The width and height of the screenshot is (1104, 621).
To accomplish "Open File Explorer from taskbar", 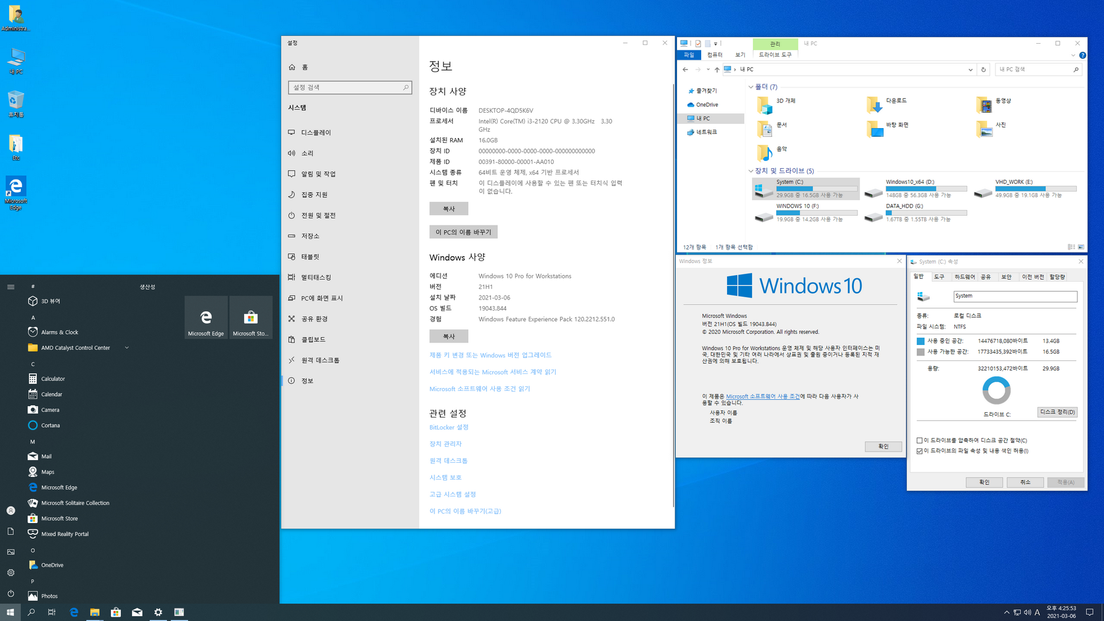I will (x=95, y=612).
